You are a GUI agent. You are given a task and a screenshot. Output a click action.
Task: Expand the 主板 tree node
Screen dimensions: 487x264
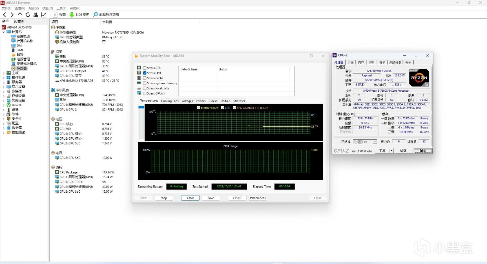pos(4,73)
